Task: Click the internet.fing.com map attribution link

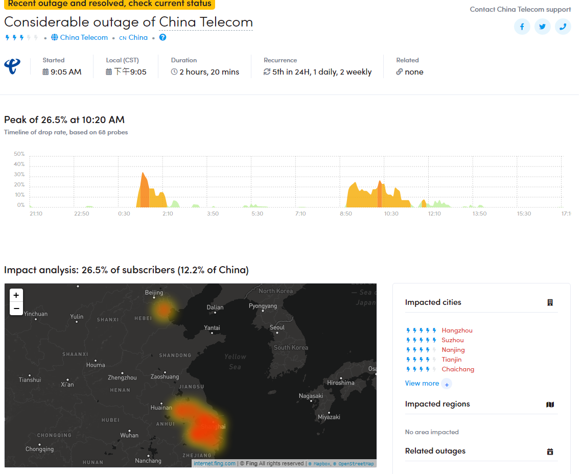Action: click(215, 463)
